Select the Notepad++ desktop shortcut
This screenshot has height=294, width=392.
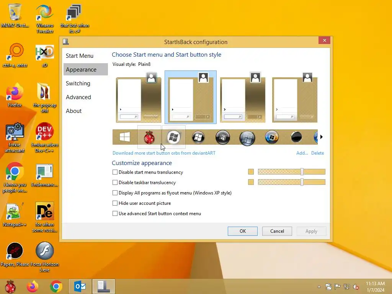pyautogui.click(x=15, y=214)
